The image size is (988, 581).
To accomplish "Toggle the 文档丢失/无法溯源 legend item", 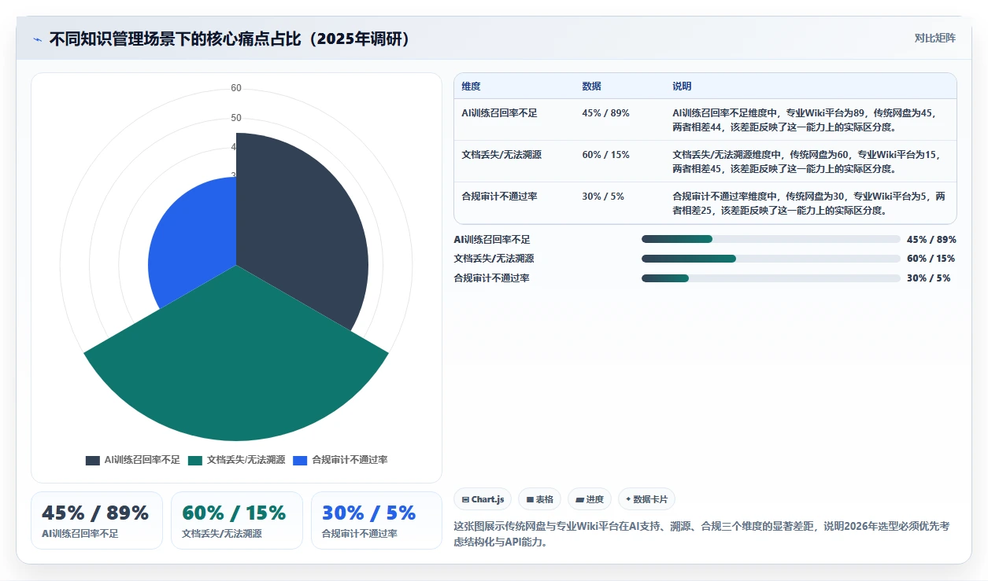I will pos(237,460).
